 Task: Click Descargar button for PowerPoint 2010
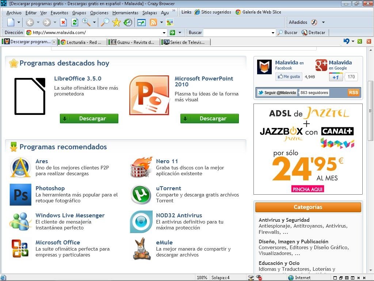pyautogui.click(x=209, y=119)
